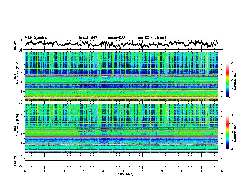Screen dimensions: 249x192
Task: Click the ch.2 color scale bar
Action: click(227, 132)
